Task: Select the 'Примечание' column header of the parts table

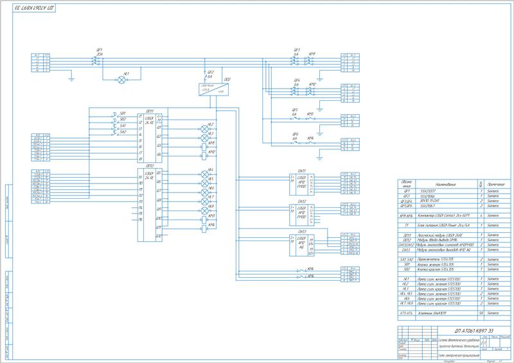Action: point(497,184)
